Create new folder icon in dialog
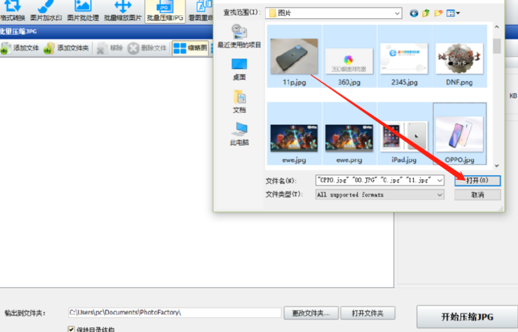Screen dimensions: 518x332 [x=439, y=13]
